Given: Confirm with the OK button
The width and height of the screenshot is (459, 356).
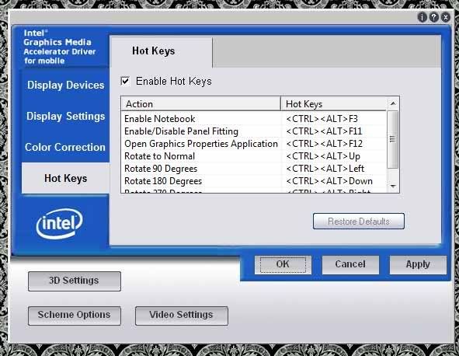Looking at the screenshot, I should coord(283,264).
